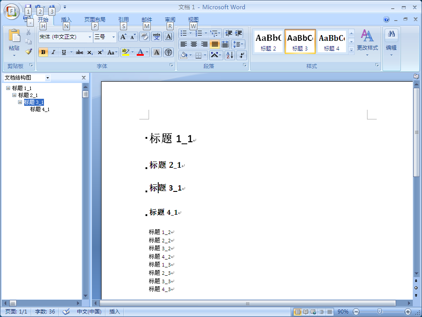Open the Change Case dropdown
The image size is (422, 317).
tap(112, 52)
